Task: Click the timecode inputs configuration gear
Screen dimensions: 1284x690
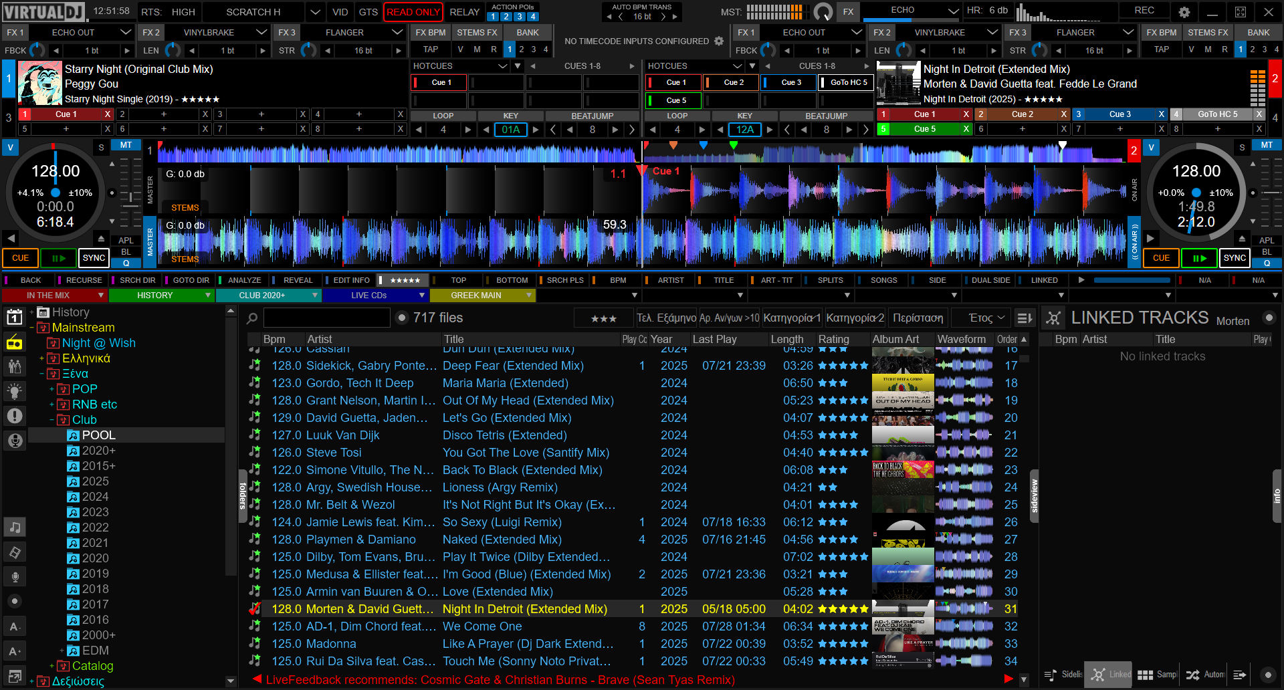Action: 719,41
